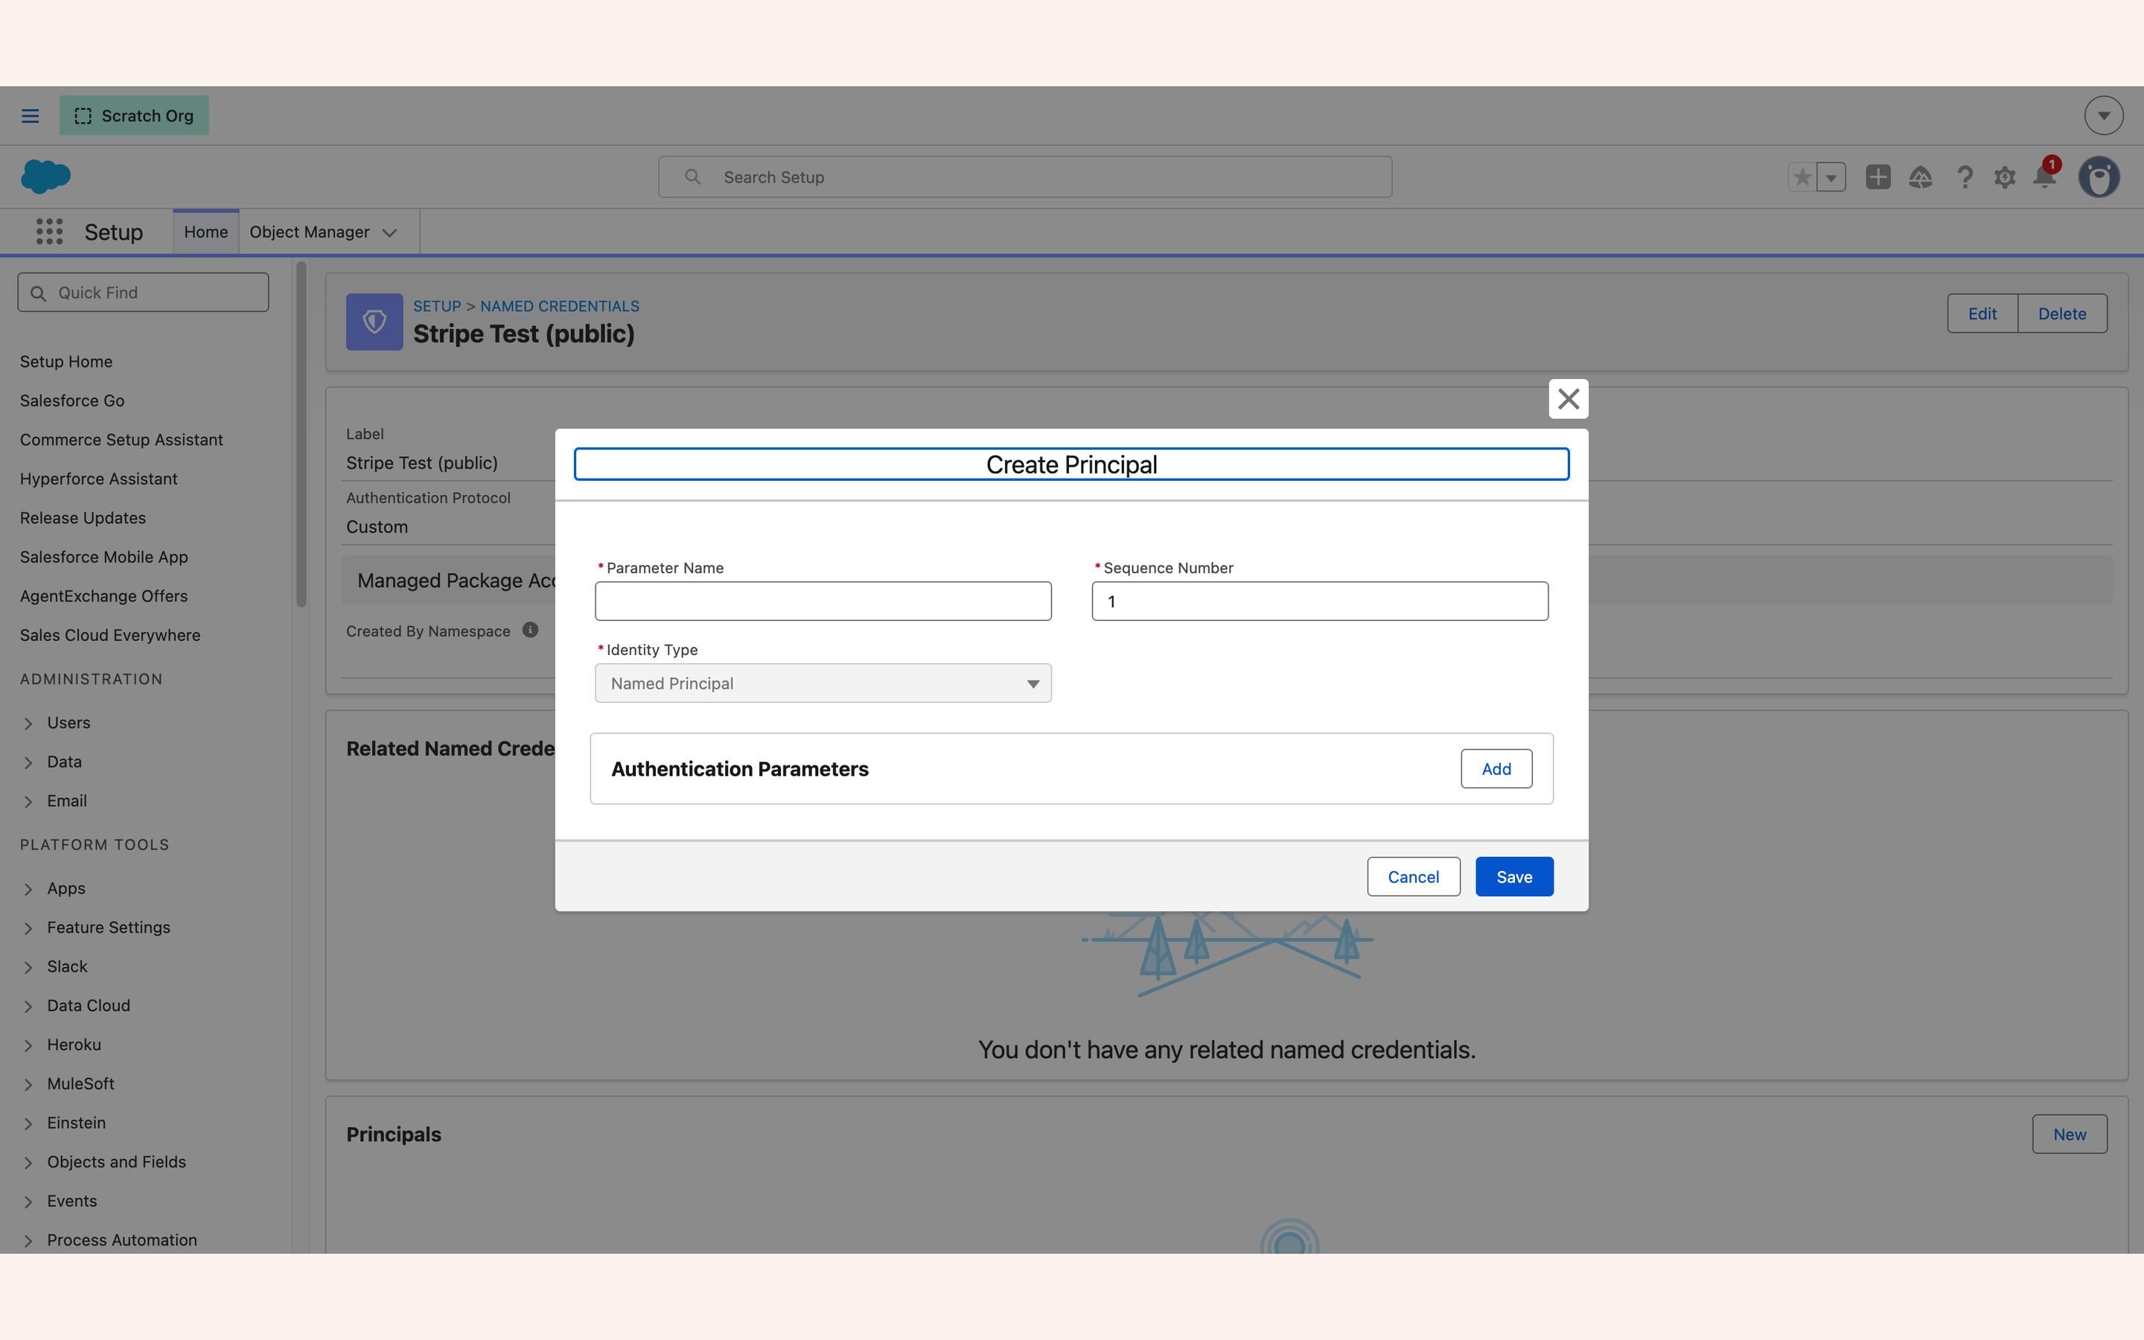Switch to the Home tab
The image size is (2144, 1340).
(205, 232)
